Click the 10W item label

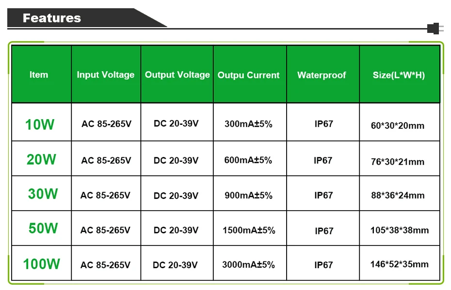tap(40, 124)
